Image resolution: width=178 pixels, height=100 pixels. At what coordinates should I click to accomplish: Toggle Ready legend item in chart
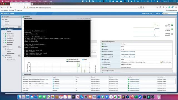(x=85, y=59)
